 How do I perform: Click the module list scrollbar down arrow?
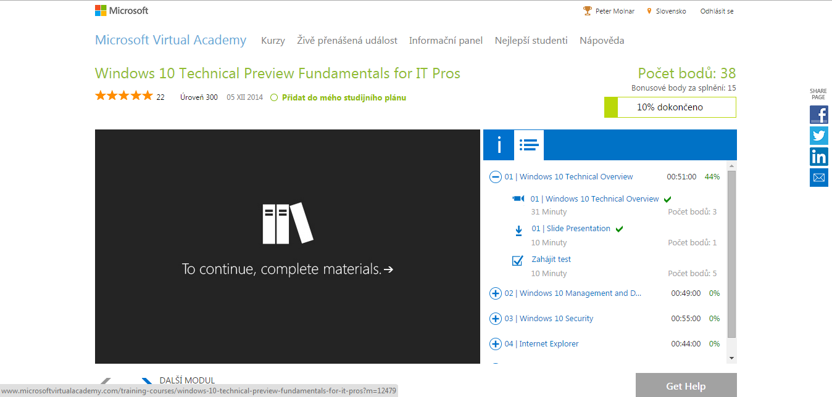coord(732,358)
